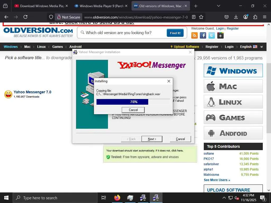
Task: Cancel the Installing progress dialog
Action: click(133, 110)
